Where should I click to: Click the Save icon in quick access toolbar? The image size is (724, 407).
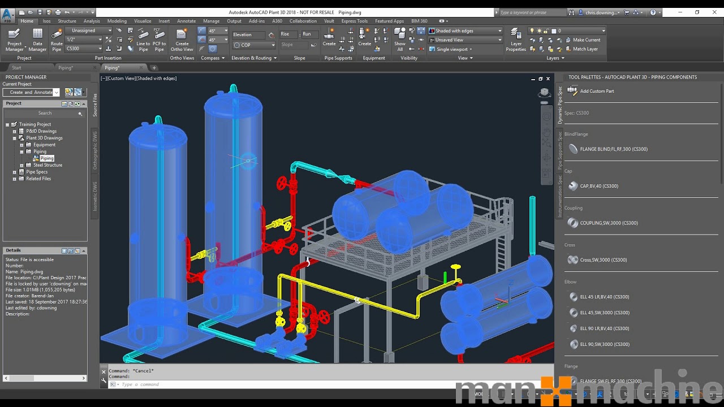40,12
